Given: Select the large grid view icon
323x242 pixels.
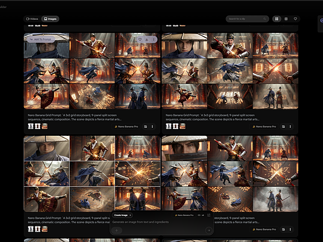Looking at the screenshot, I should point(276,19).
